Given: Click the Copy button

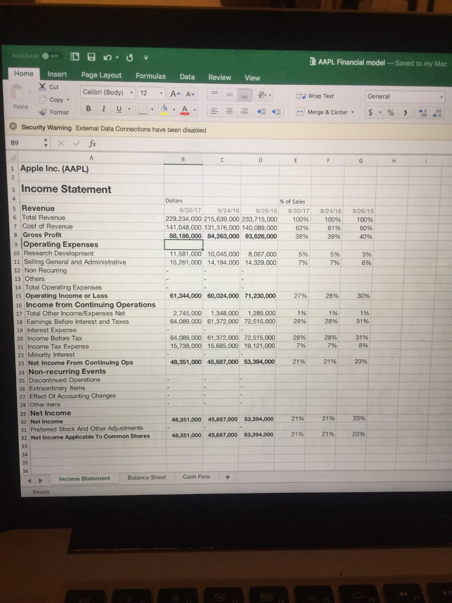Looking at the screenshot, I should click(x=52, y=100).
